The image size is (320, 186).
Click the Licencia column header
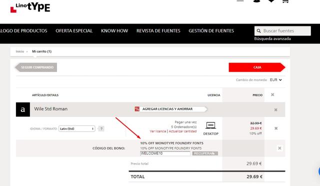click(x=213, y=95)
